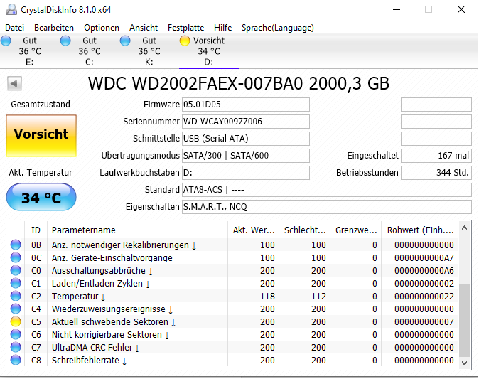This screenshot has width=479, height=379.
Task: Click the yellow Vorsicht health status button
Action: tap(41, 136)
